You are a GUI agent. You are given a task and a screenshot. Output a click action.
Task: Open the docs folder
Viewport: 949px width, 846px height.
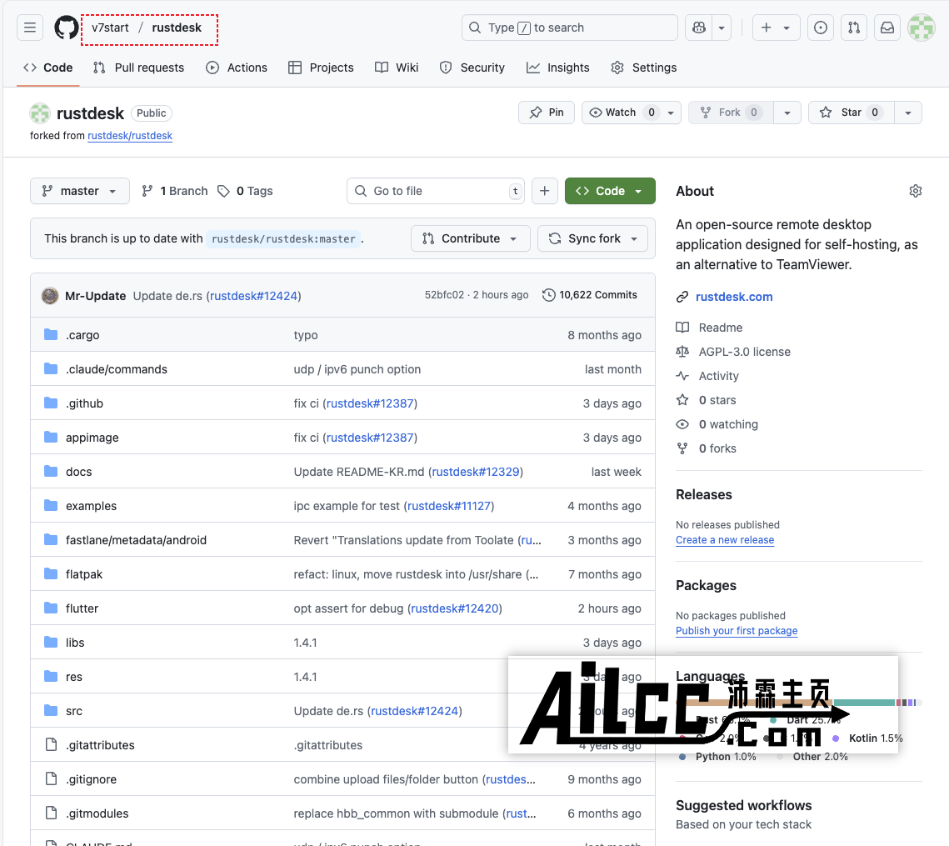pyautogui.click(x=78, y=472)
